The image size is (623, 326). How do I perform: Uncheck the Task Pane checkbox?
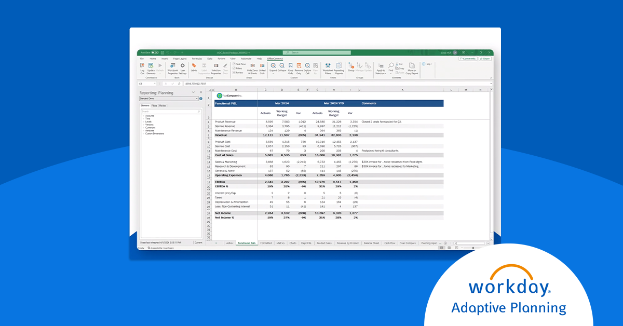(234, 63)
